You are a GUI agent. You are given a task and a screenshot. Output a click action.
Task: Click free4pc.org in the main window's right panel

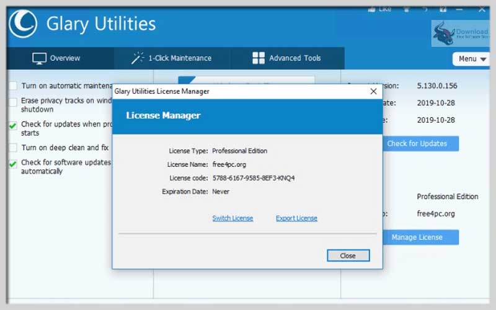coord(436,214)
